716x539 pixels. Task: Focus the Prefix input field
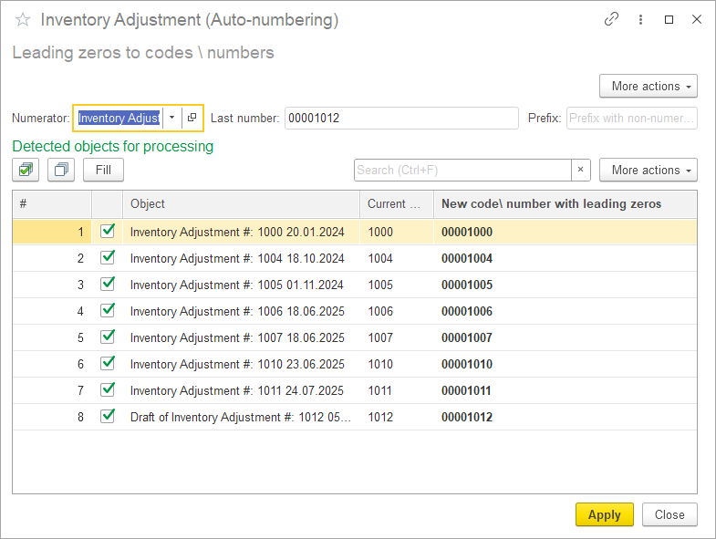[x=631, y=118]
